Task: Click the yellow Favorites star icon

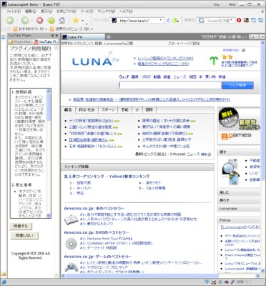Action: tap(75, 20)
